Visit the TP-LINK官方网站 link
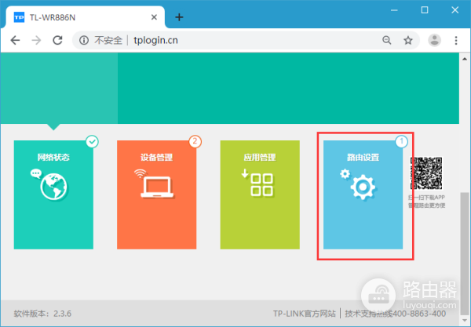The width and height of the screenshot is (471, 327). 305,314
